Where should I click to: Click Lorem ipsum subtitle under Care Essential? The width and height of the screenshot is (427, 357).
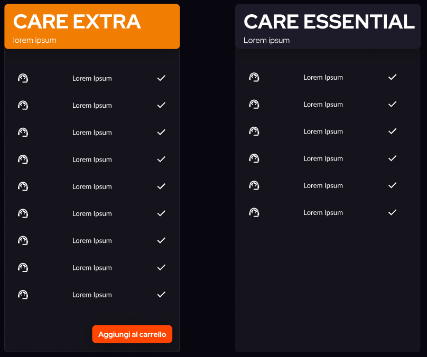tap(266, 40)
